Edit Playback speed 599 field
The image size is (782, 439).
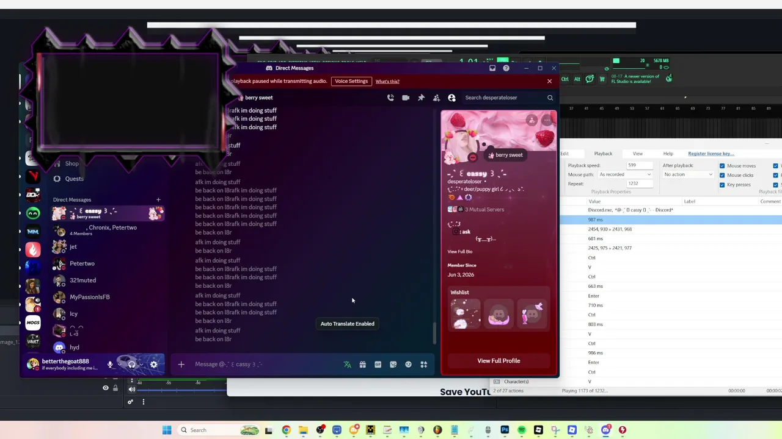click(640, 165)
